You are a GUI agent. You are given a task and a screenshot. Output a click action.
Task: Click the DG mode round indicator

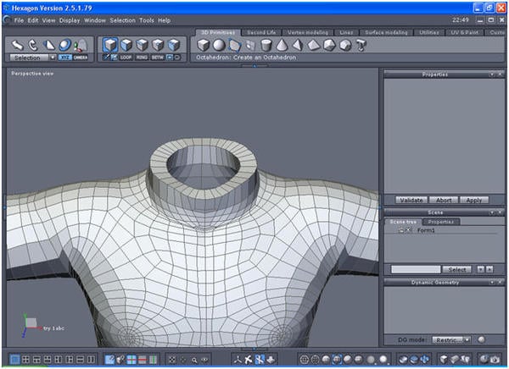point(481,339)
